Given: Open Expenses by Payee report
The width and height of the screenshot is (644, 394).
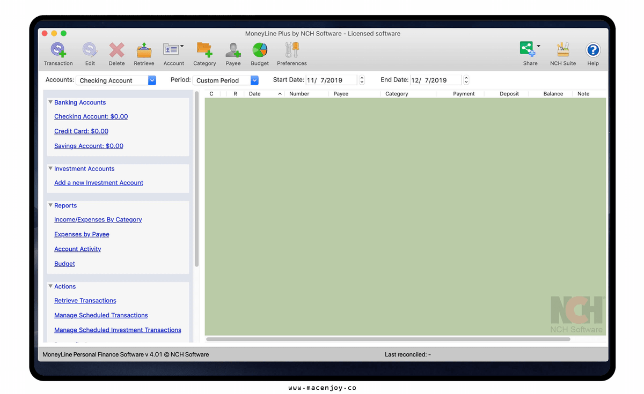Looking at the screenshot, I should [82, 234].
